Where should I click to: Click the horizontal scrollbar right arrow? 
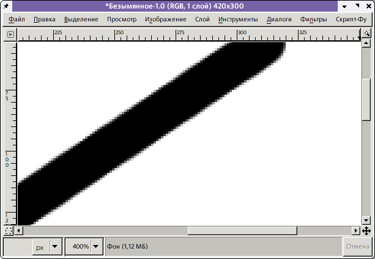click(x=356, y=230)
